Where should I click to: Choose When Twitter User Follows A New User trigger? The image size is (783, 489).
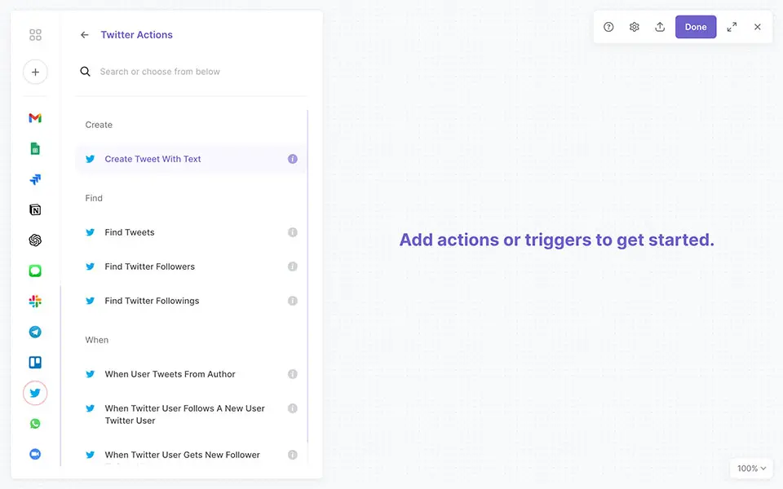pos(191,414)
